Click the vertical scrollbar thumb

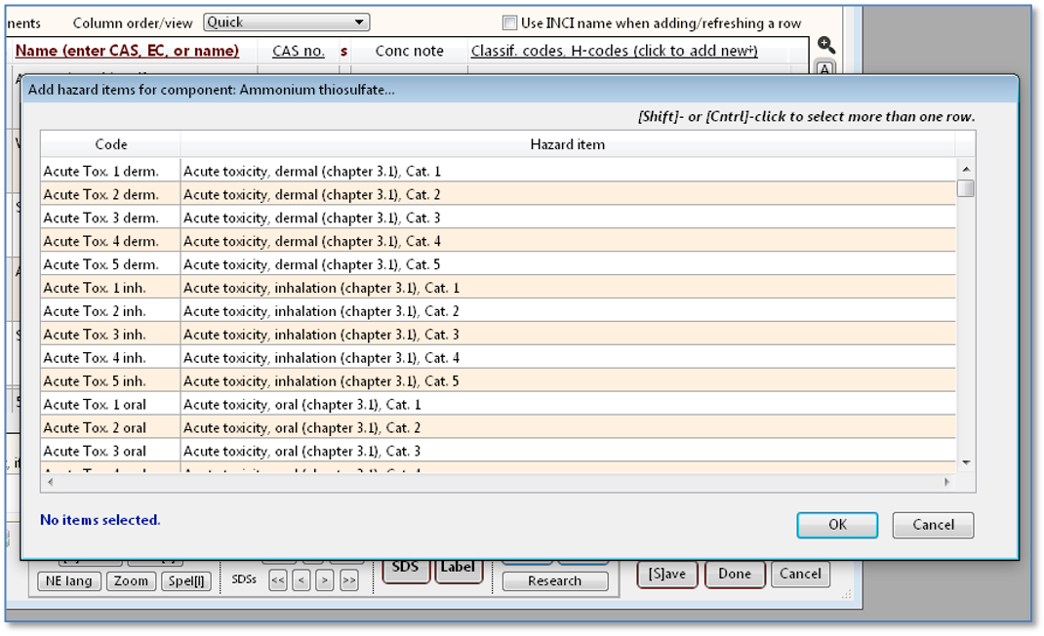[x=965, y=188]
